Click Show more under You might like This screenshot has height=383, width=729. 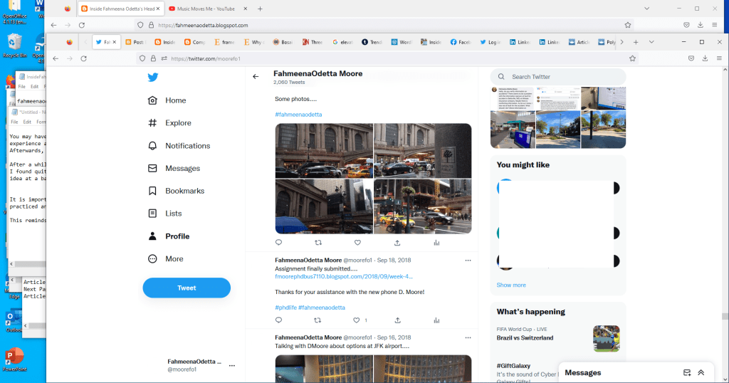(x=511, y=285)
